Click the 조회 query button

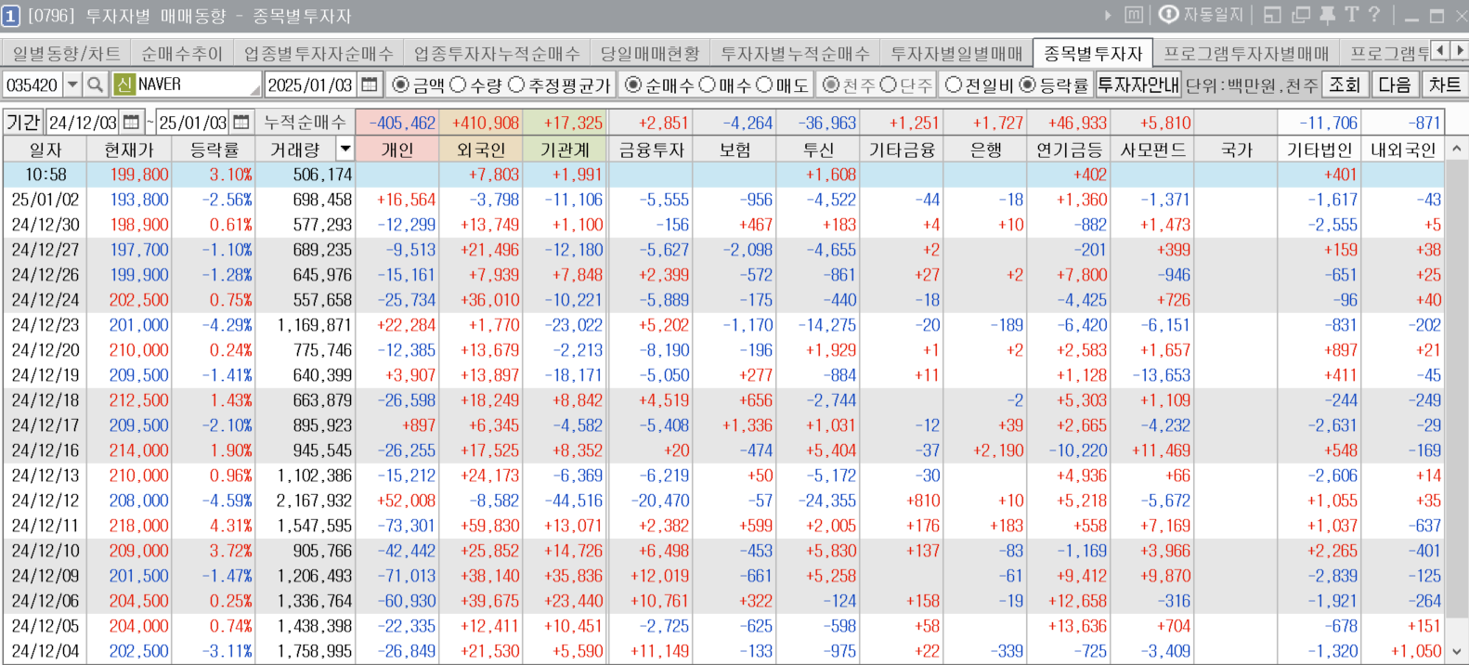[x=1344, y=85]
